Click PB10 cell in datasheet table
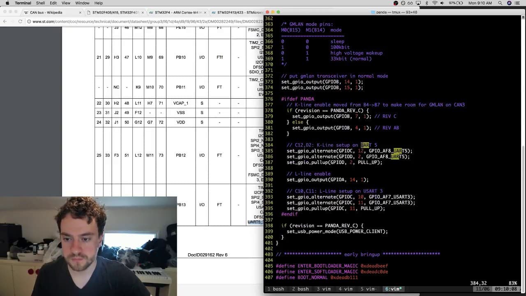The image size is (526, 296). tap(181, 58)
